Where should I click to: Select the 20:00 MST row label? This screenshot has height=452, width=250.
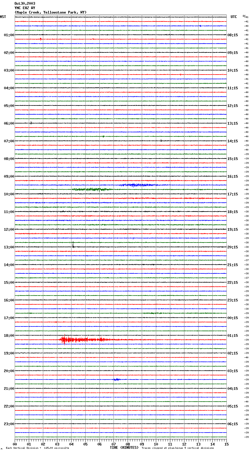tap(9, 371)
